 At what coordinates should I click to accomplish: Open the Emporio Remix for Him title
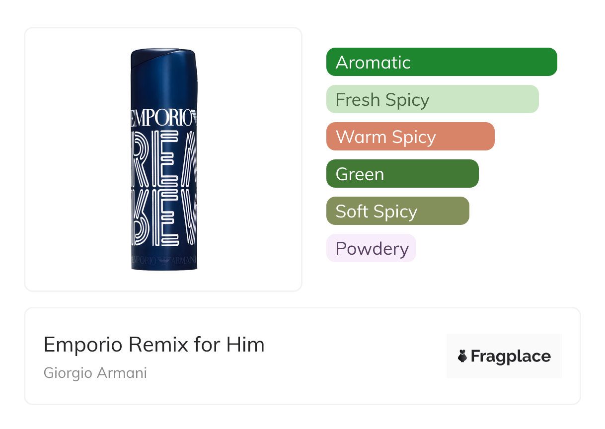pyautogui.click(x=154, y=345)
